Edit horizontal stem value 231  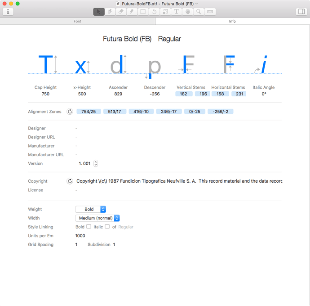[239, 94]
